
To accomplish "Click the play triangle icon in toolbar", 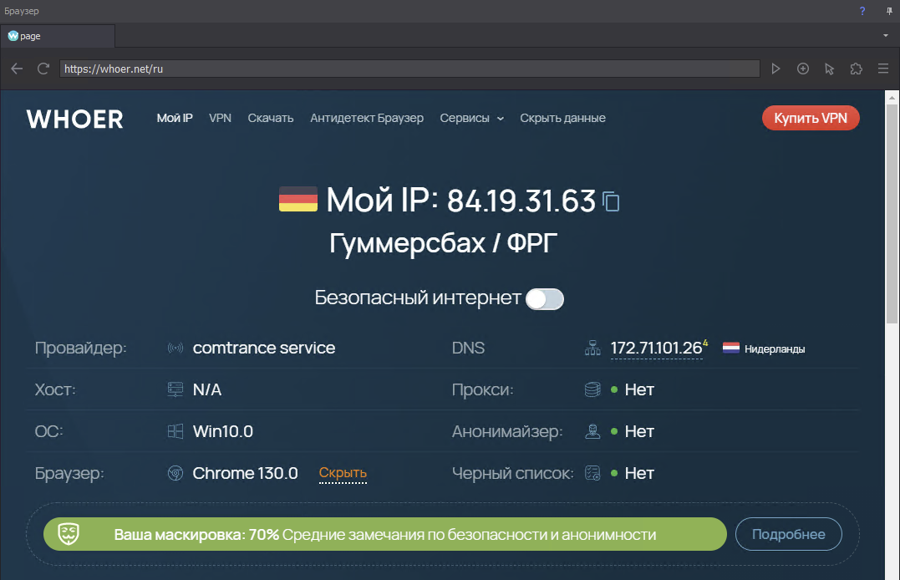I will click(x=775, y=69).
